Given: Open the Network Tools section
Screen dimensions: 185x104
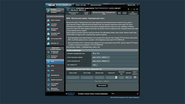Looking at the screenshot, I should coord(55,89).
